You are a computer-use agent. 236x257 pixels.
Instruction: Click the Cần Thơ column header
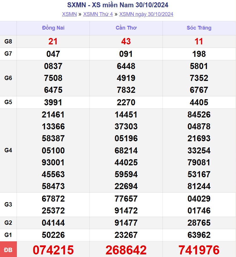click(126, 28)
